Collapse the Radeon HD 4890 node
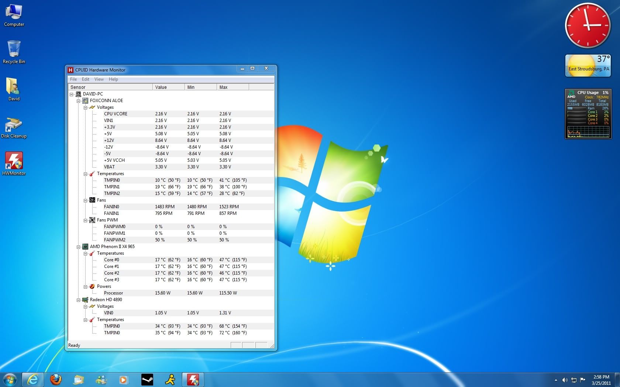The image size is (620, 387). (79, 300)
